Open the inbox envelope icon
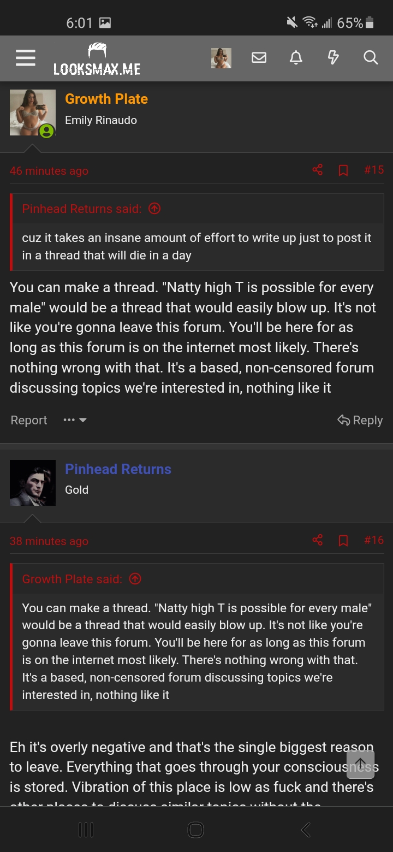Screen dimensions: 393x852 point(259,57)
